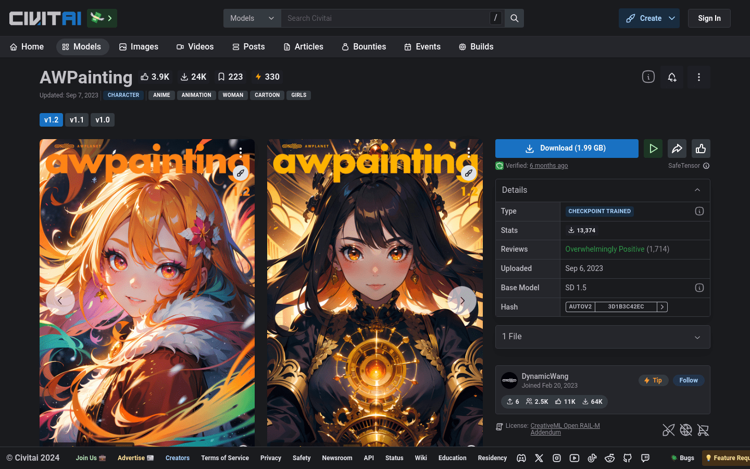Image resolution: width=750 pixels, height=469 pixels.
Task: Open info icon in the Type row
Action: coord(699,211)
